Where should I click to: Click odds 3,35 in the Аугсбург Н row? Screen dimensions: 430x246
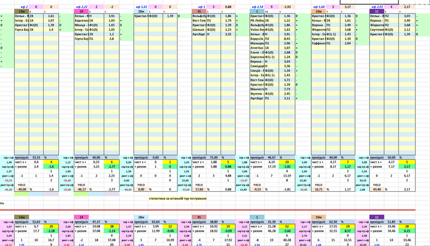(x=228, y=34)
